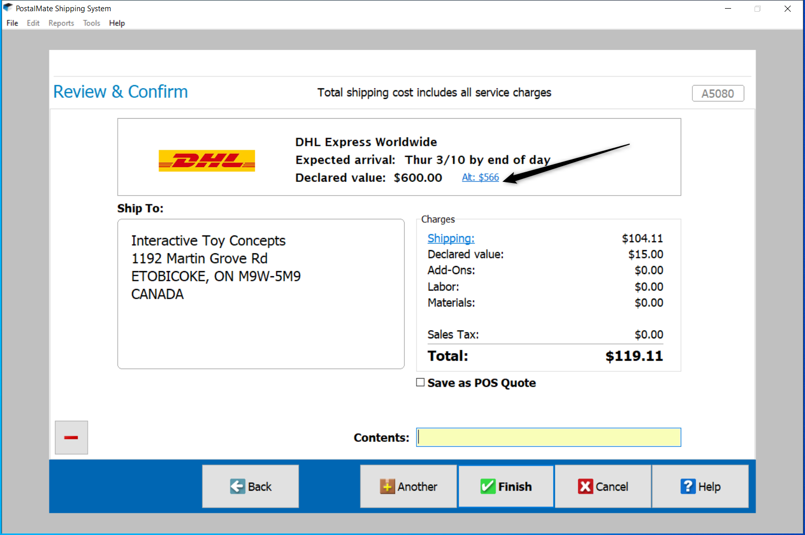
Task: Click the red minus button
Action: (x=71, y=437)
